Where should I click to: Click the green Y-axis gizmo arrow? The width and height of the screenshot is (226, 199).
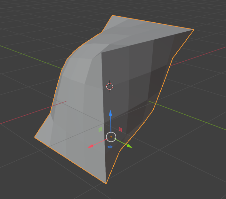[x=129, y=146]
